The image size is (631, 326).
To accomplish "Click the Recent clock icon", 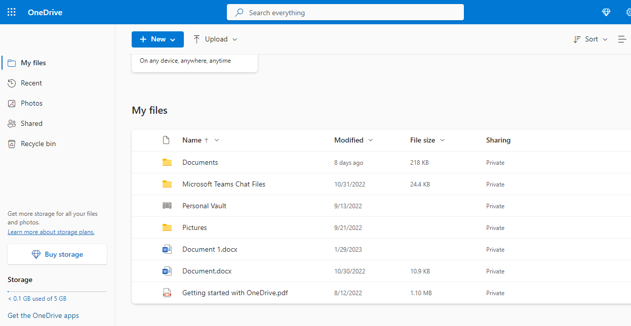I will tap(12, 83).
